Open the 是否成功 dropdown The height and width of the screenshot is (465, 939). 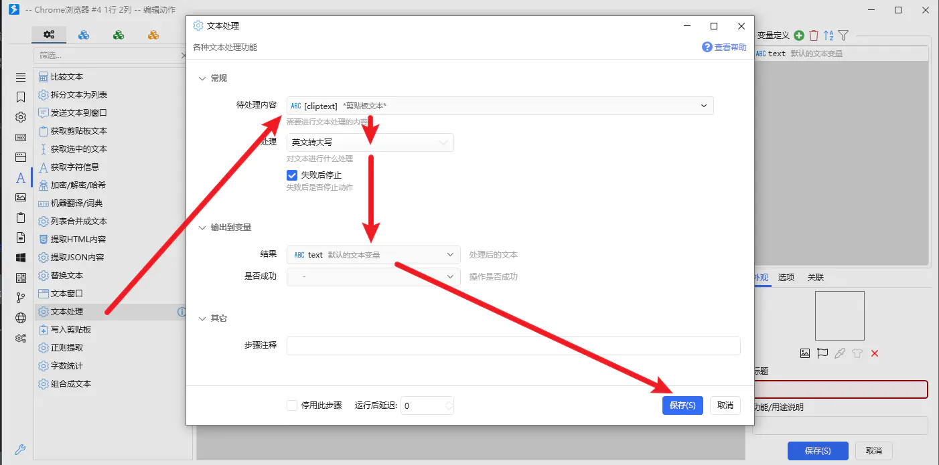click(x=374, y=276)
